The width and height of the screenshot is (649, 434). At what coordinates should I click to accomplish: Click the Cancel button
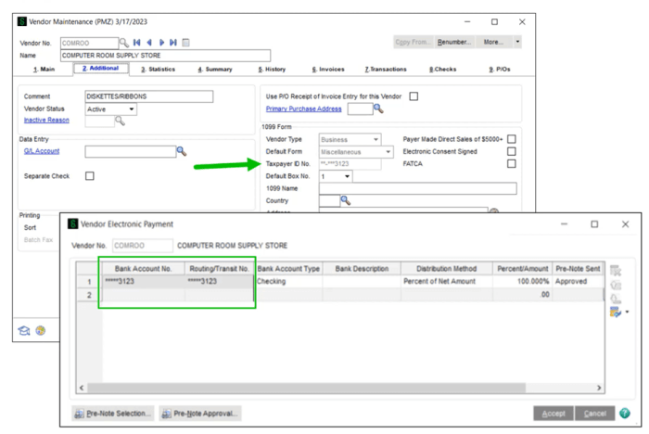(x=595, y=414)
